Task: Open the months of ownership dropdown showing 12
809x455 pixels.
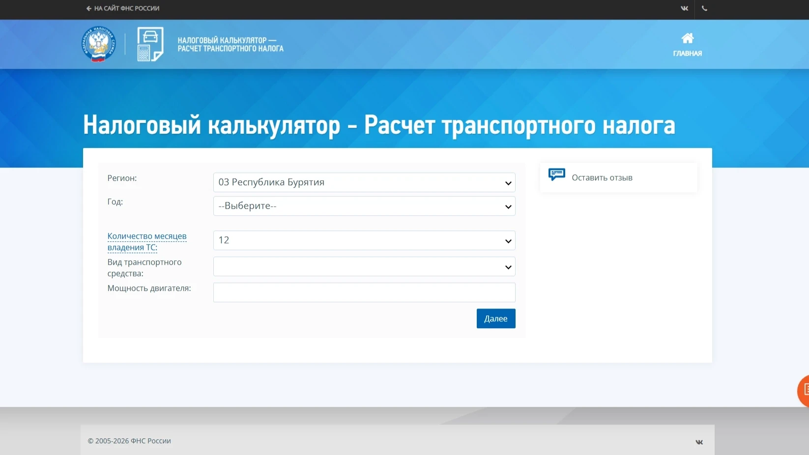Action: [x=364, y=240]
